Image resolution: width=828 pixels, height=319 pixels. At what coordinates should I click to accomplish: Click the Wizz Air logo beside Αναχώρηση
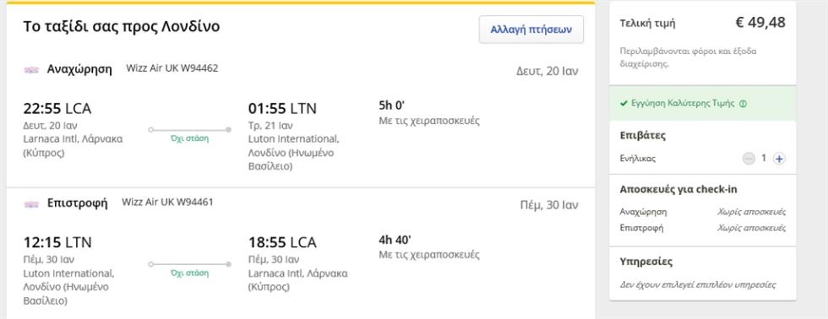[x=32, y=70]
